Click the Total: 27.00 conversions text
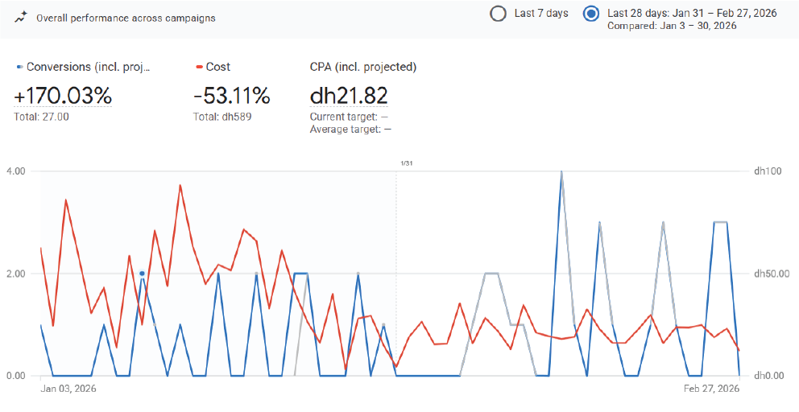Image resolution: width=799 pixels, height=412 pixels. (x=41, y=117)
